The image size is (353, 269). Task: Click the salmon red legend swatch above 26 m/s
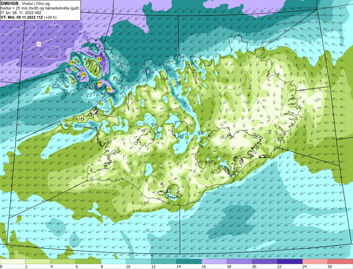[x=340, y=261]
